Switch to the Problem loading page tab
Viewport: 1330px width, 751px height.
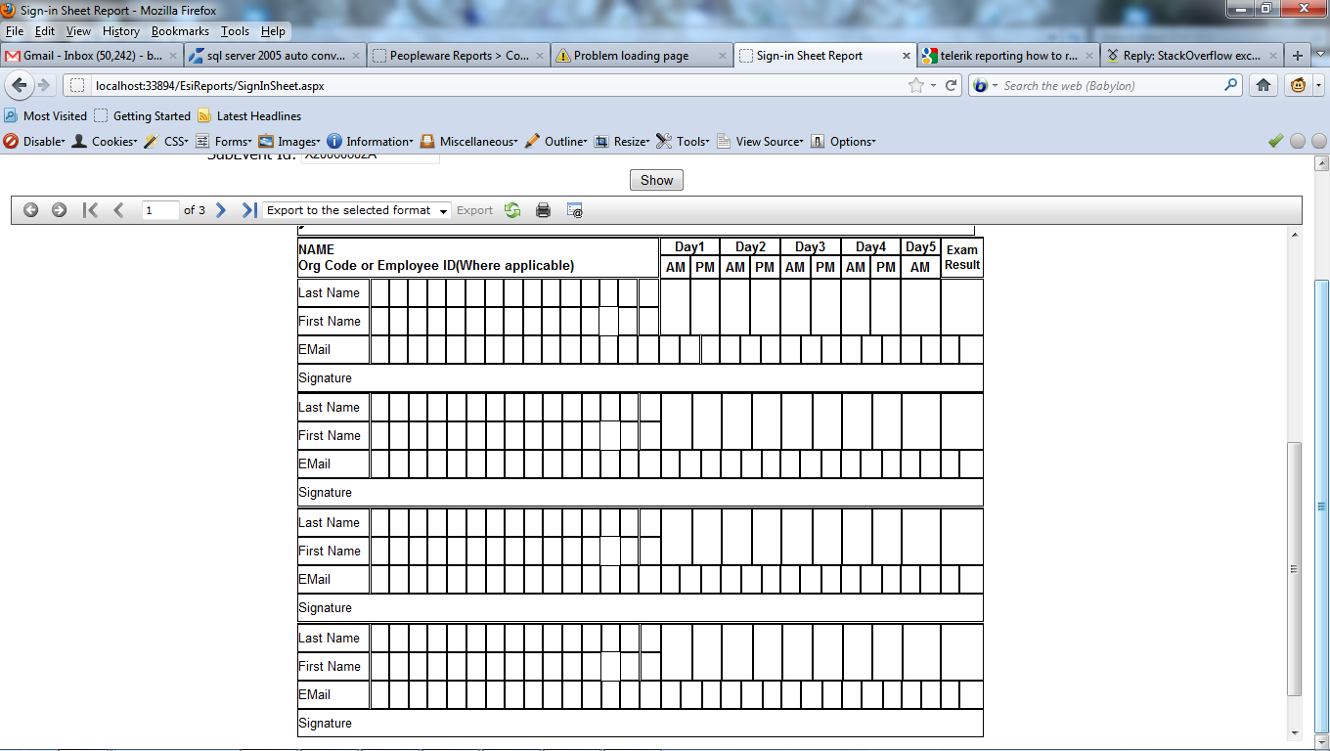tap(631, 56)
